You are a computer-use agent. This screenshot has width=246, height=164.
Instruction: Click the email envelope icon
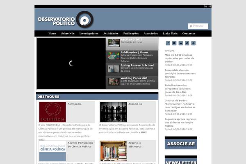[x=174, y=43]
